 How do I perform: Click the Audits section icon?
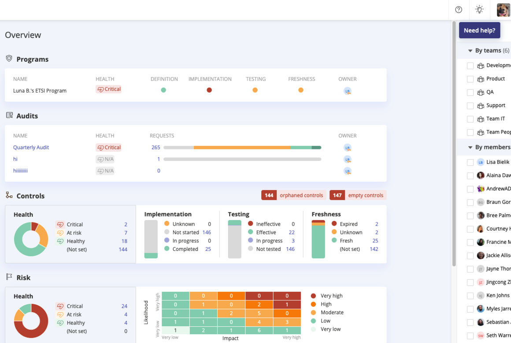click(x=9, y=115)
